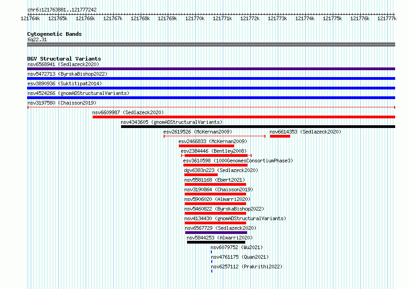The height and width of the screenshot is (289, 408).
Task: Click the red bar under nsv6609987
Action: (244, 117)
